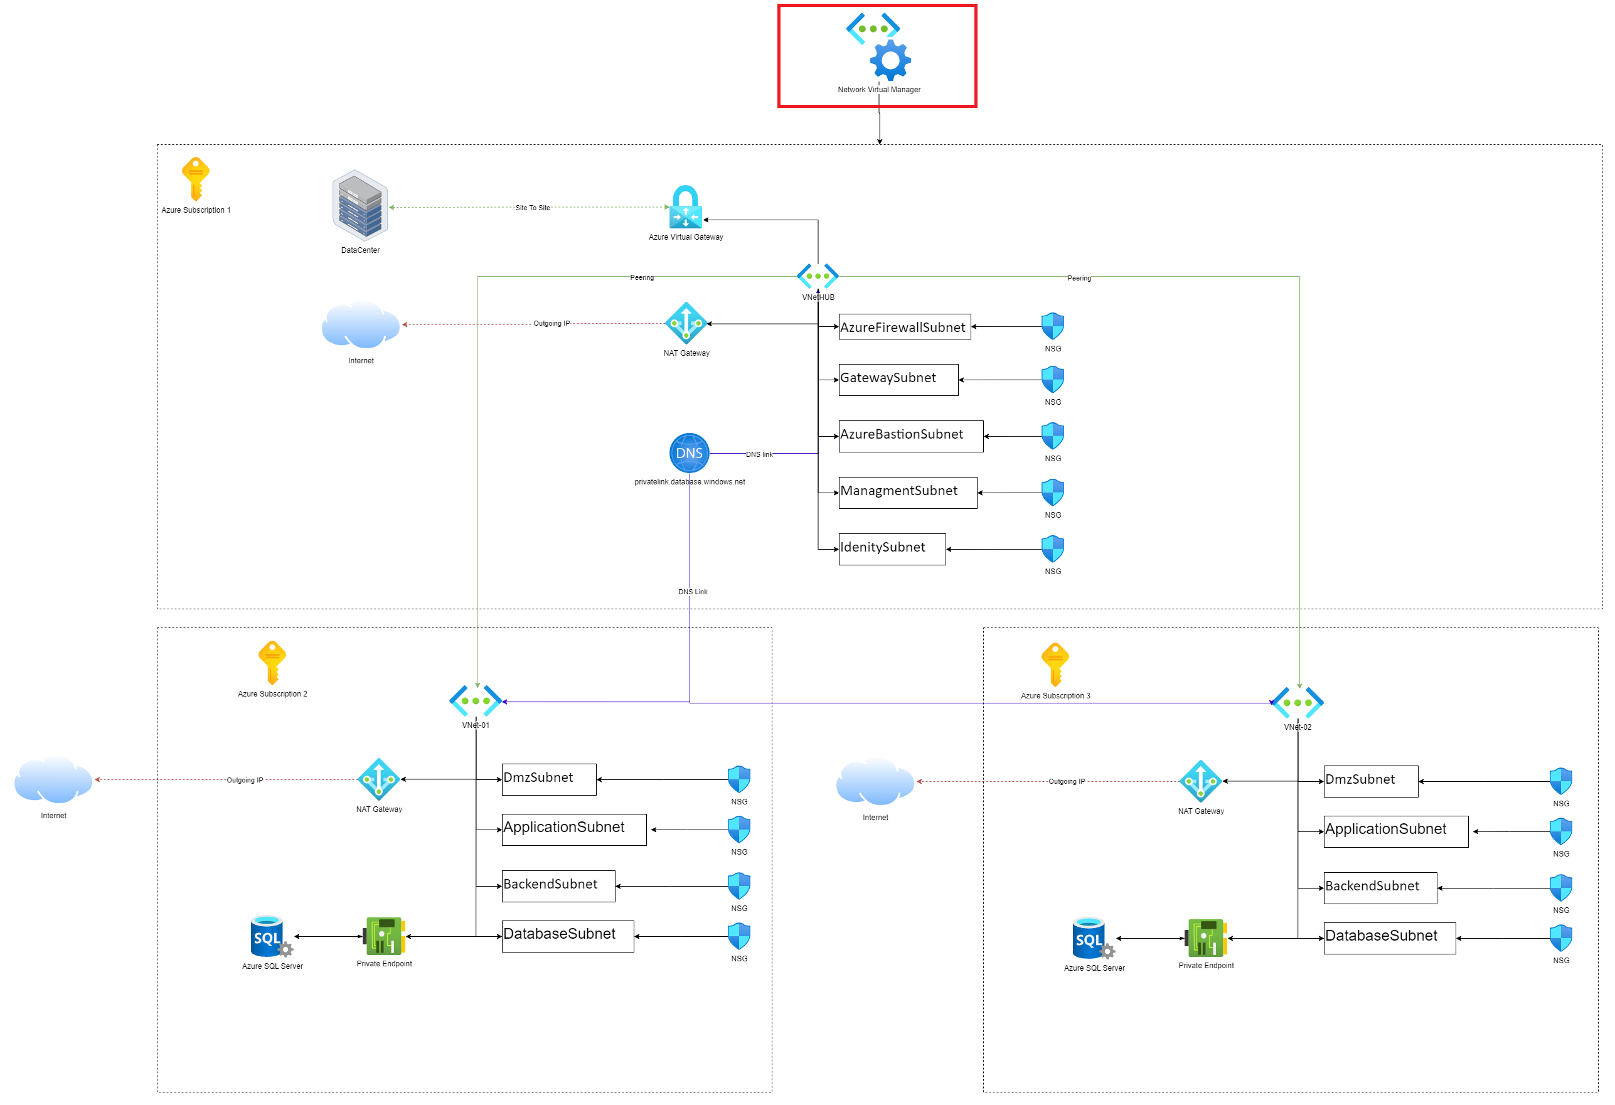Click the Site To Site connection label
This screenshot has width=1615, height=1105.
[x=532, y=208]
